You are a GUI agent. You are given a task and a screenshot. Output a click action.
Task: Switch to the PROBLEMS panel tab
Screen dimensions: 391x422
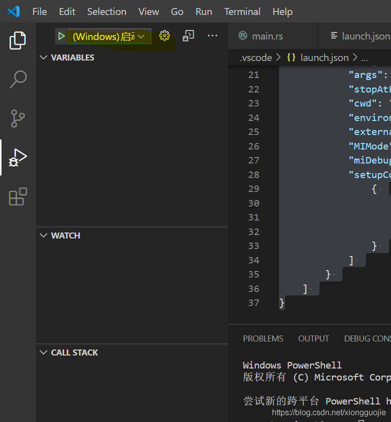click(263, 338)
